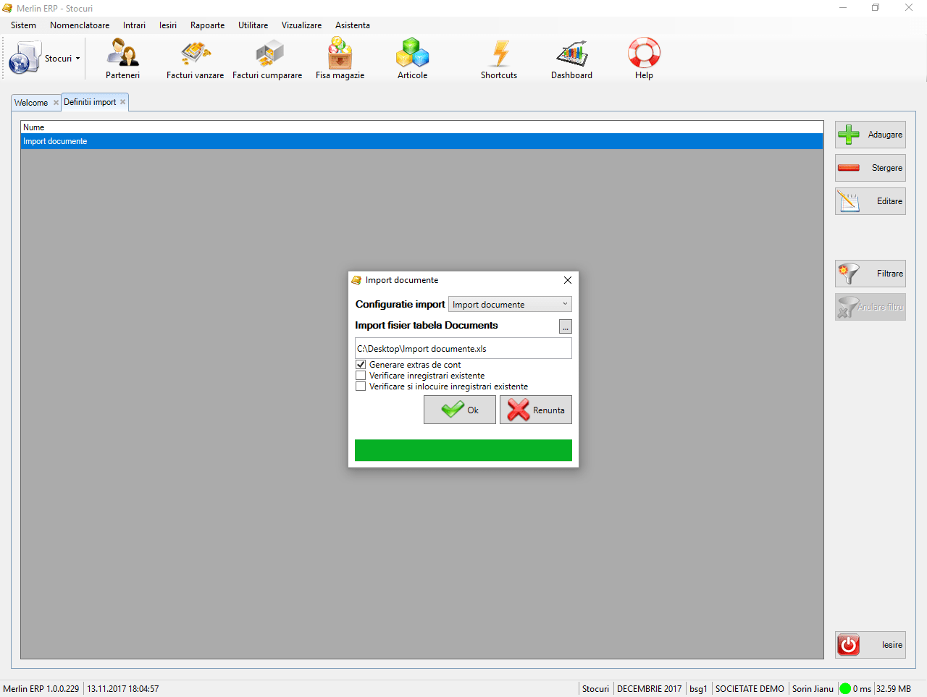The width and height of the screenshot is (927, 697).
Task: Open Facturi cumparare from the toolbar
Action: pyautogui.click(x=267, y=54)
